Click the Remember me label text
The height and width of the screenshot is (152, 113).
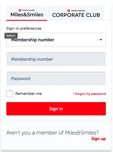[28, 93]
